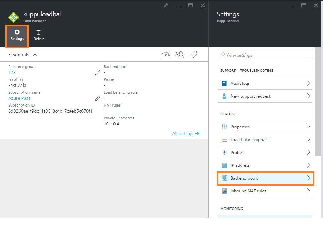The image size is (323, 226).
Task: Expand the Properties chevron arrow
Action: coord(309,127)
